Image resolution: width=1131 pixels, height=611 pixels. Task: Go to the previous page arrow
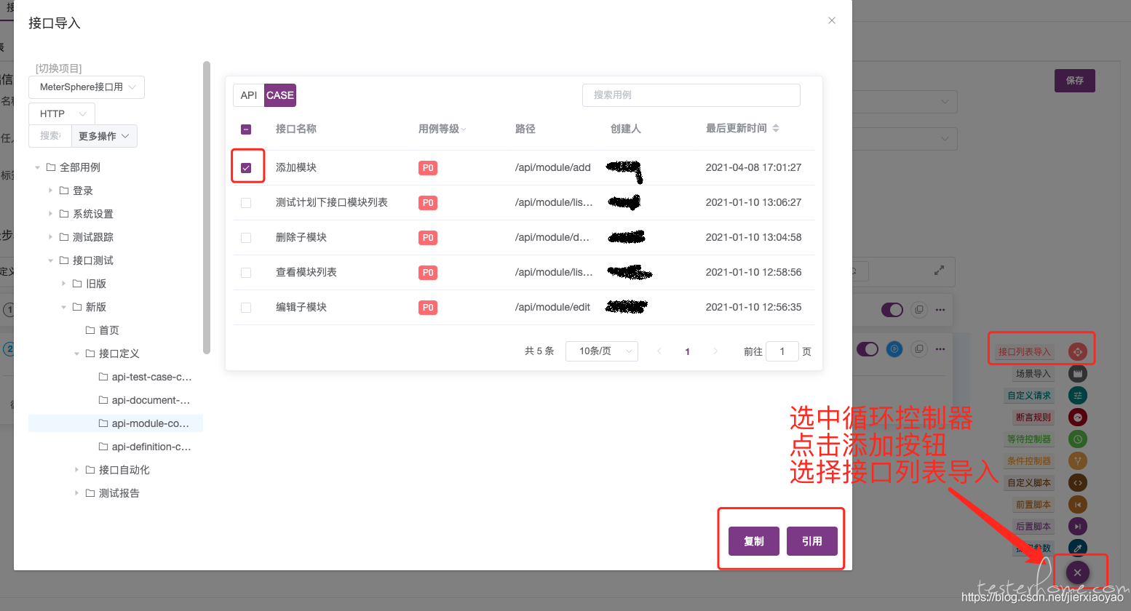pos(659,351)
